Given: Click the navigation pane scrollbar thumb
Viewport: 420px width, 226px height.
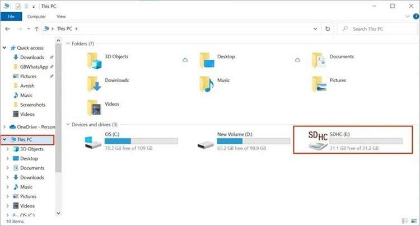Looking at the screenshot, I should tap(58, 108).
